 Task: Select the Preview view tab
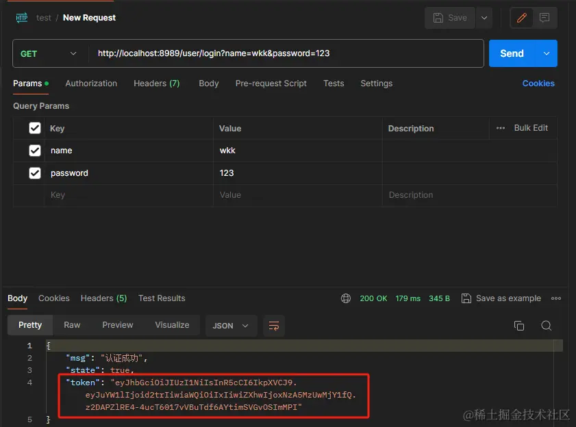(x=118, y=325)
